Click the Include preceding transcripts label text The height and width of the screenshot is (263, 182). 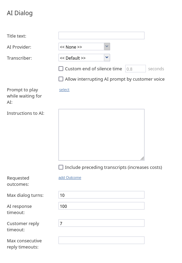(x=114, y=168)
